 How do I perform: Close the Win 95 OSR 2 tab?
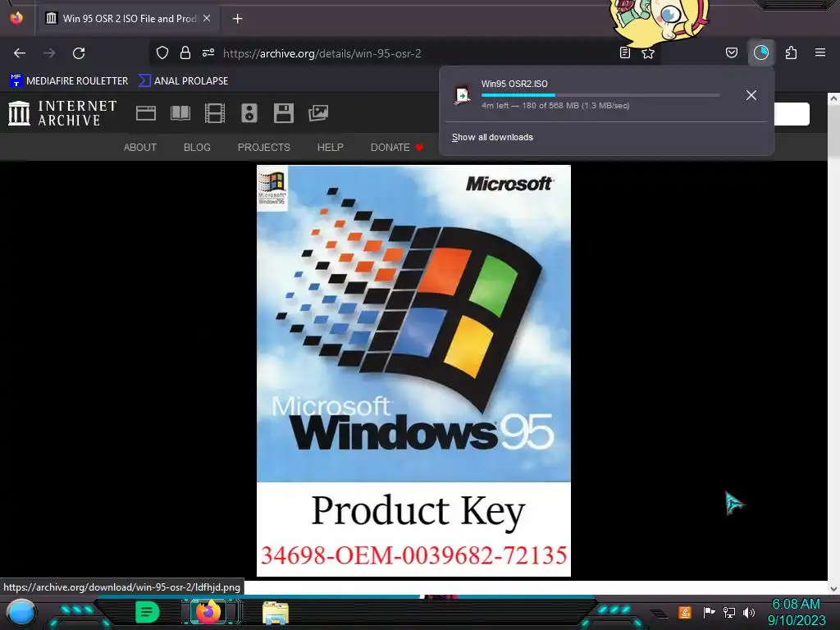tap(207, 18)
